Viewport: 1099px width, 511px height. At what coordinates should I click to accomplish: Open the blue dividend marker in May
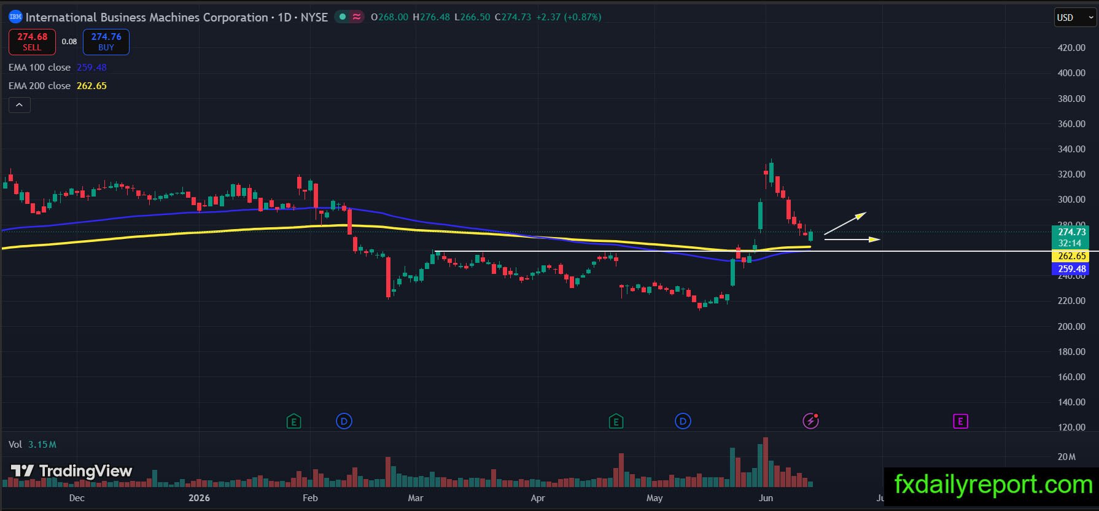(683, 421)
